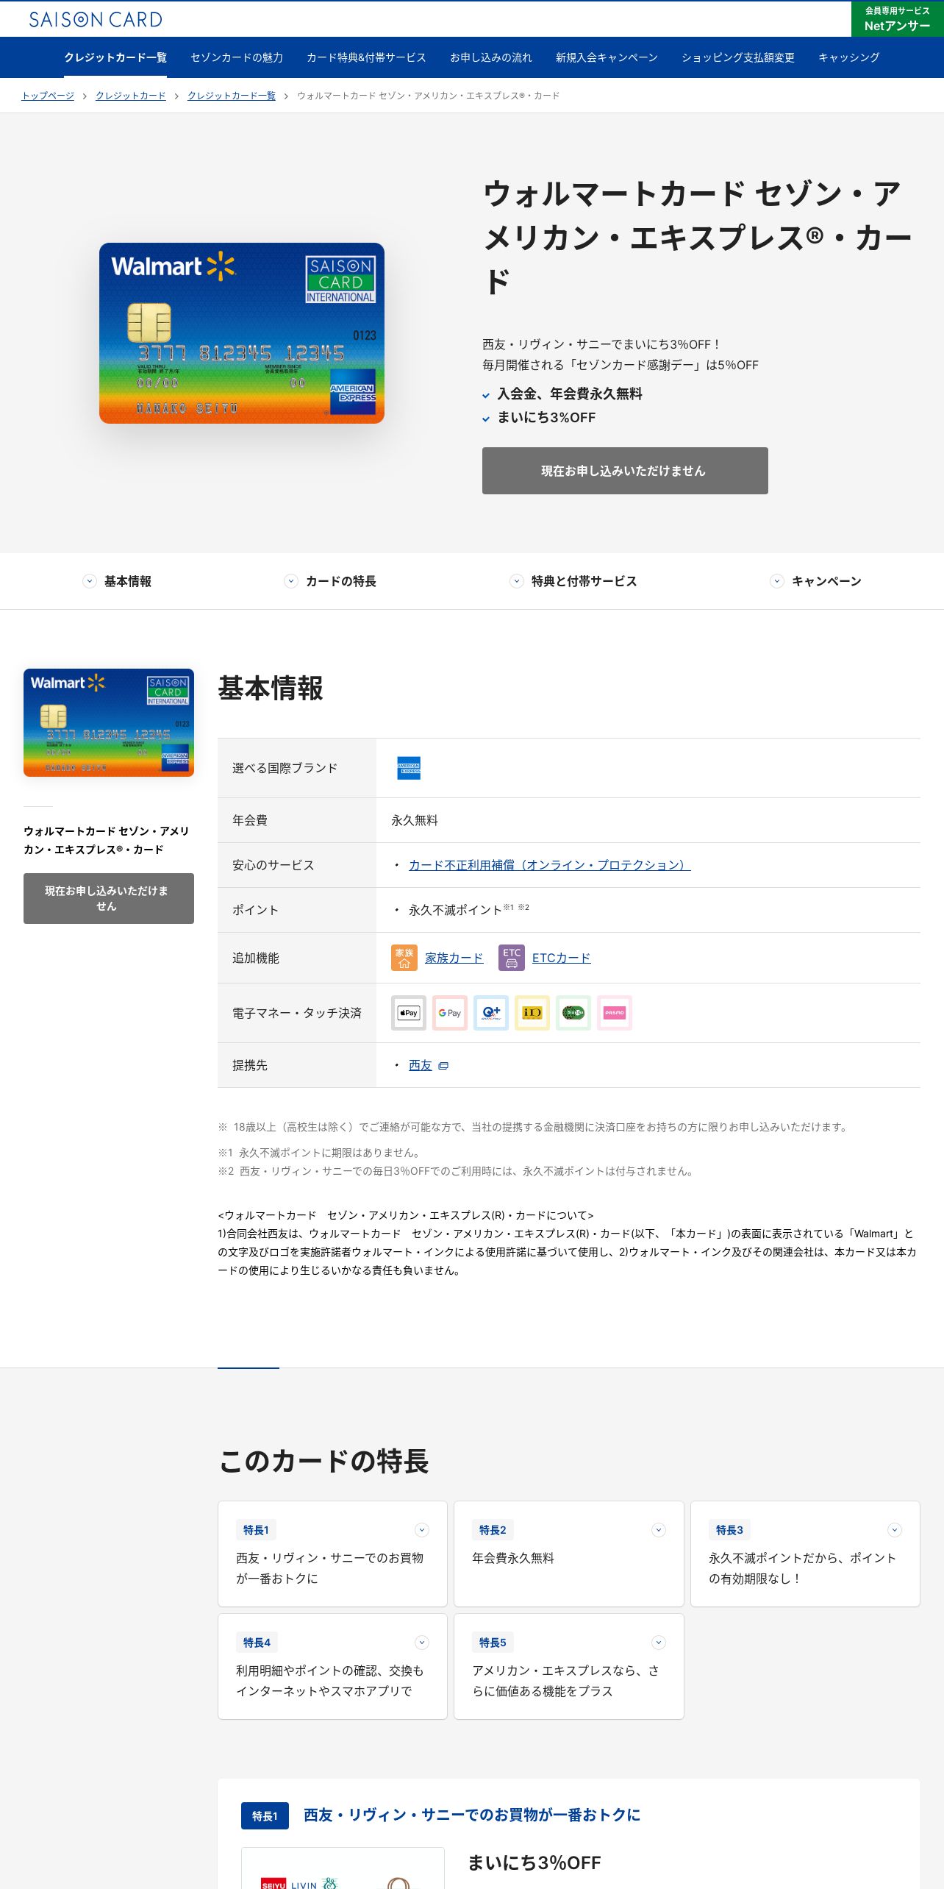Open the クレジットカード一覧 nav tab
The width and height of the screenshot is (944, 1889).
click(115, 57)
